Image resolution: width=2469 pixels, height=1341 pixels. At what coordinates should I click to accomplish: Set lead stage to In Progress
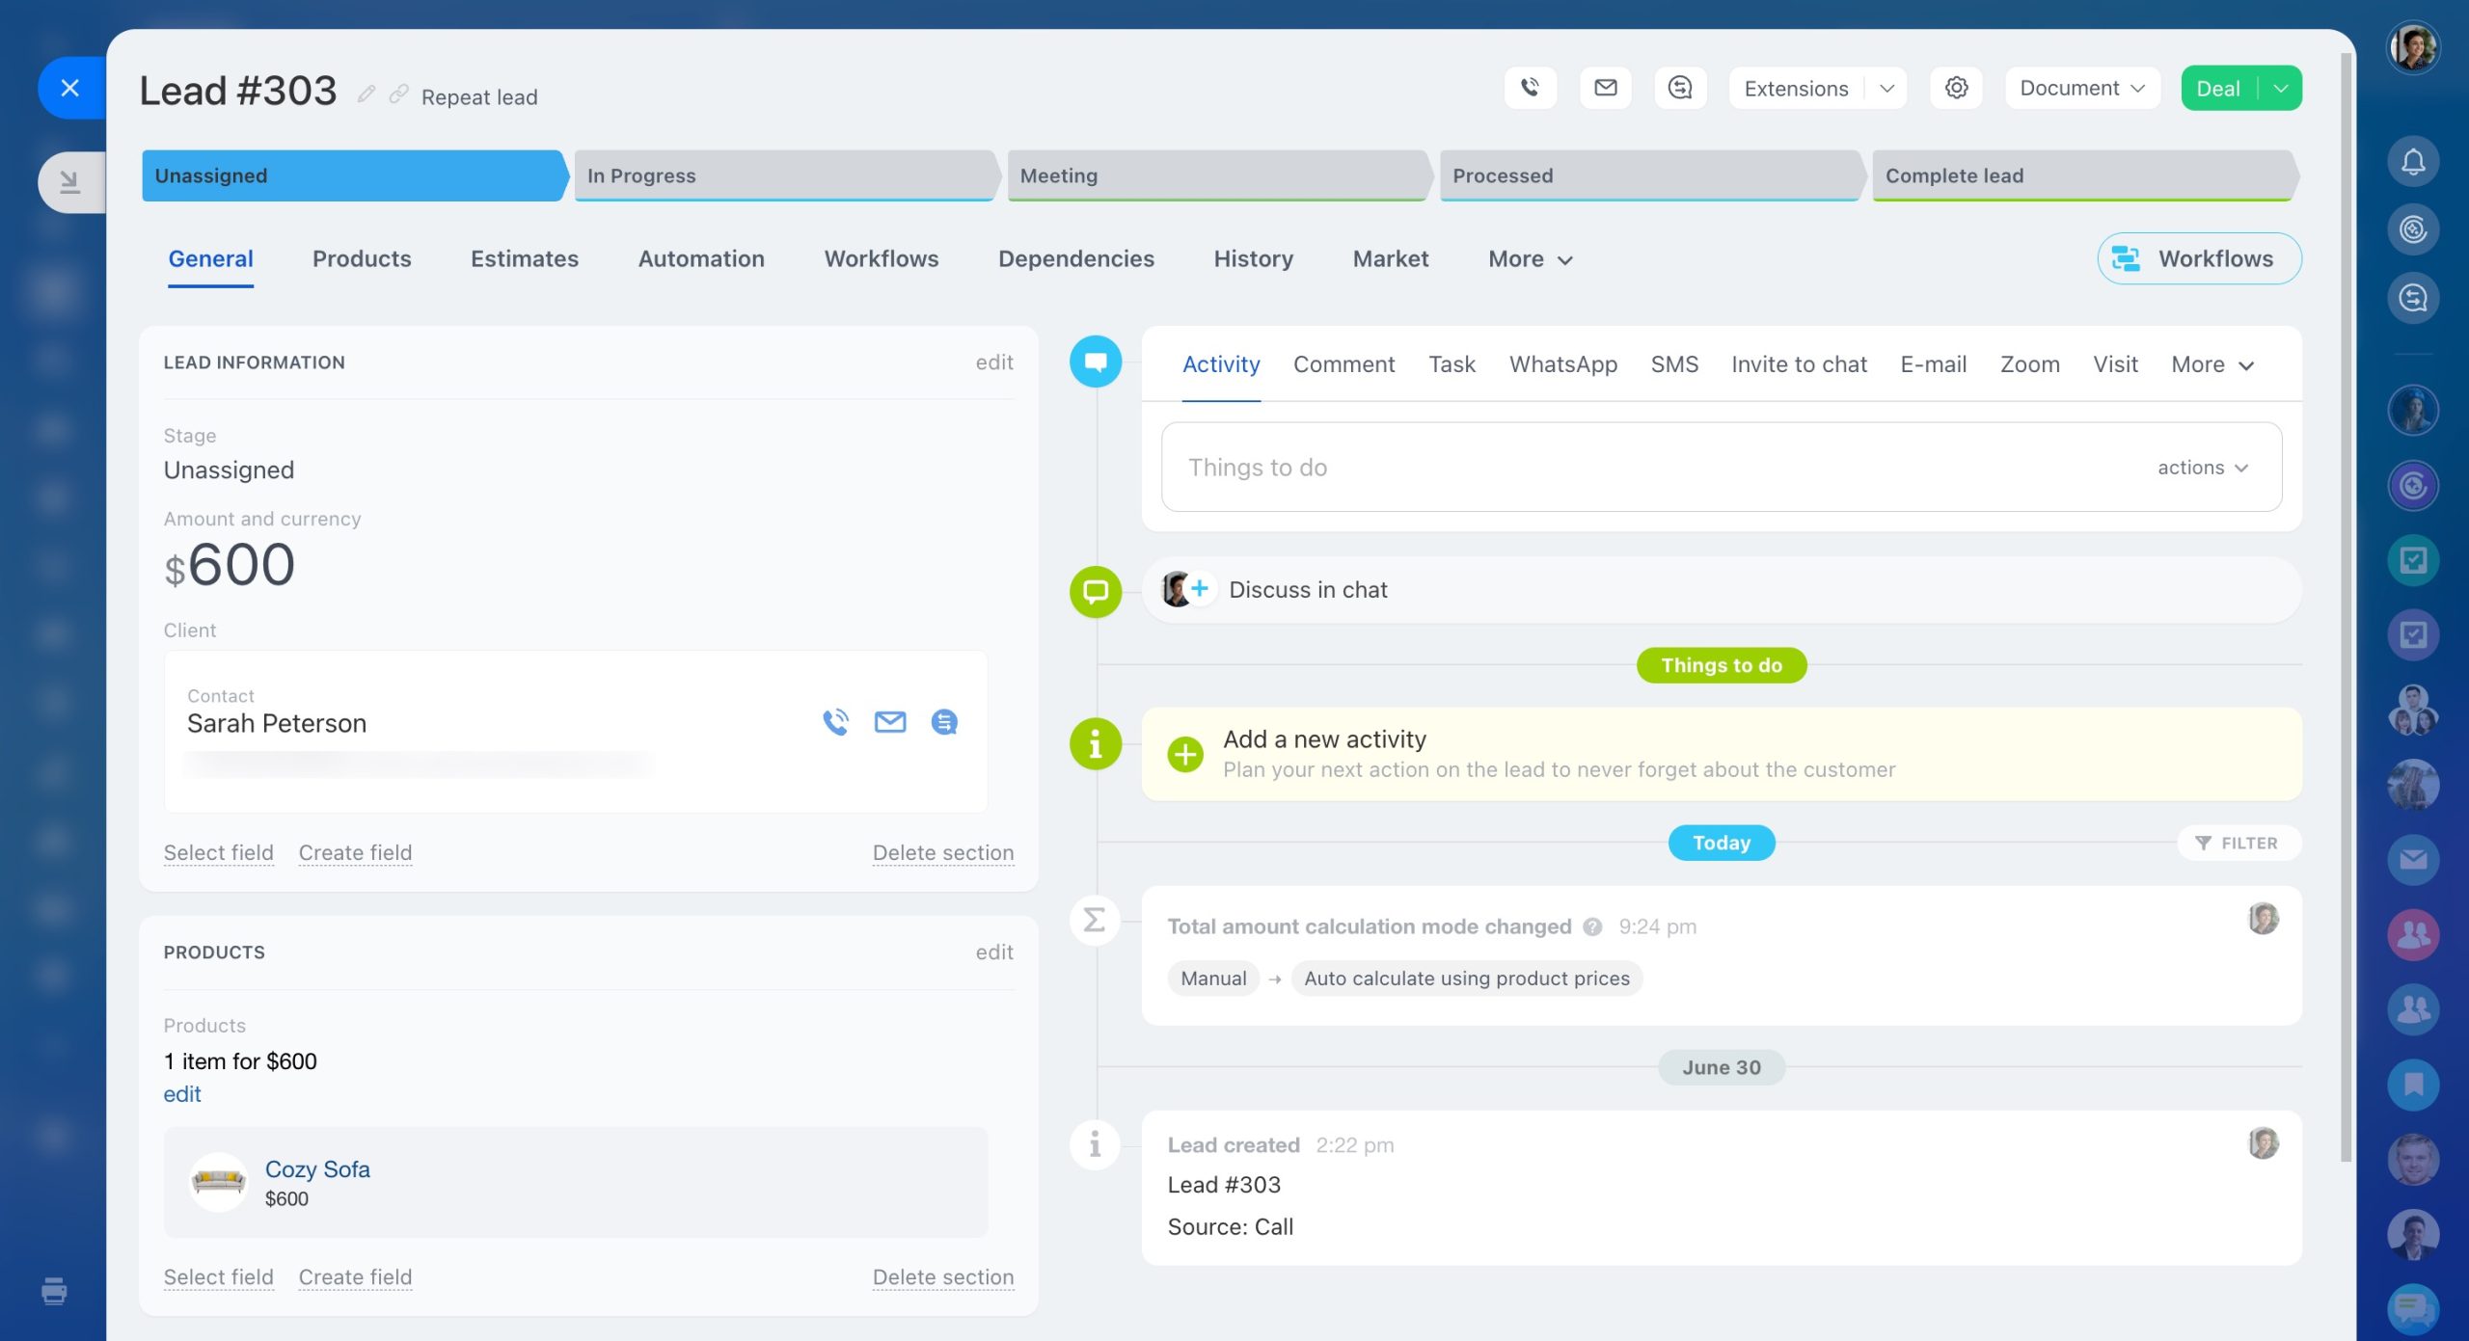click(783, 175)
